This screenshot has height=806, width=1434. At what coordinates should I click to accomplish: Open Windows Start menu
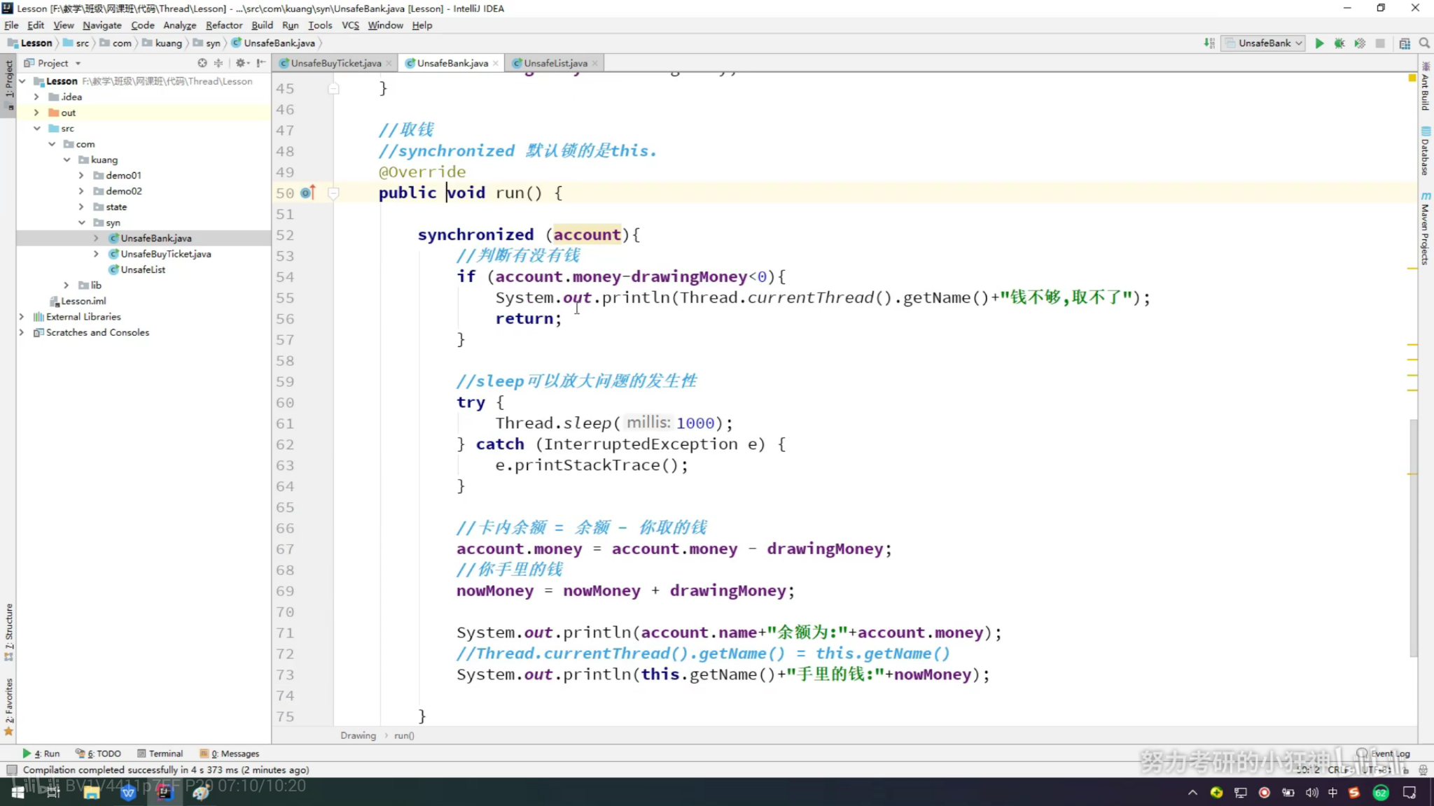tap(18, 792)
